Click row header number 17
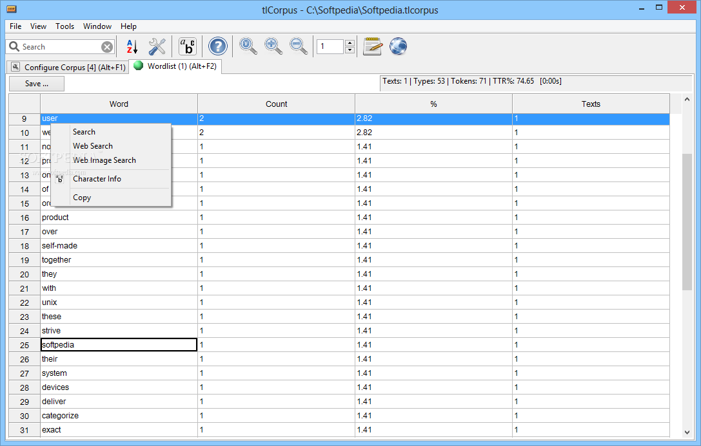The height and width of the screenshot is (446, 701). tap(25, 232)
